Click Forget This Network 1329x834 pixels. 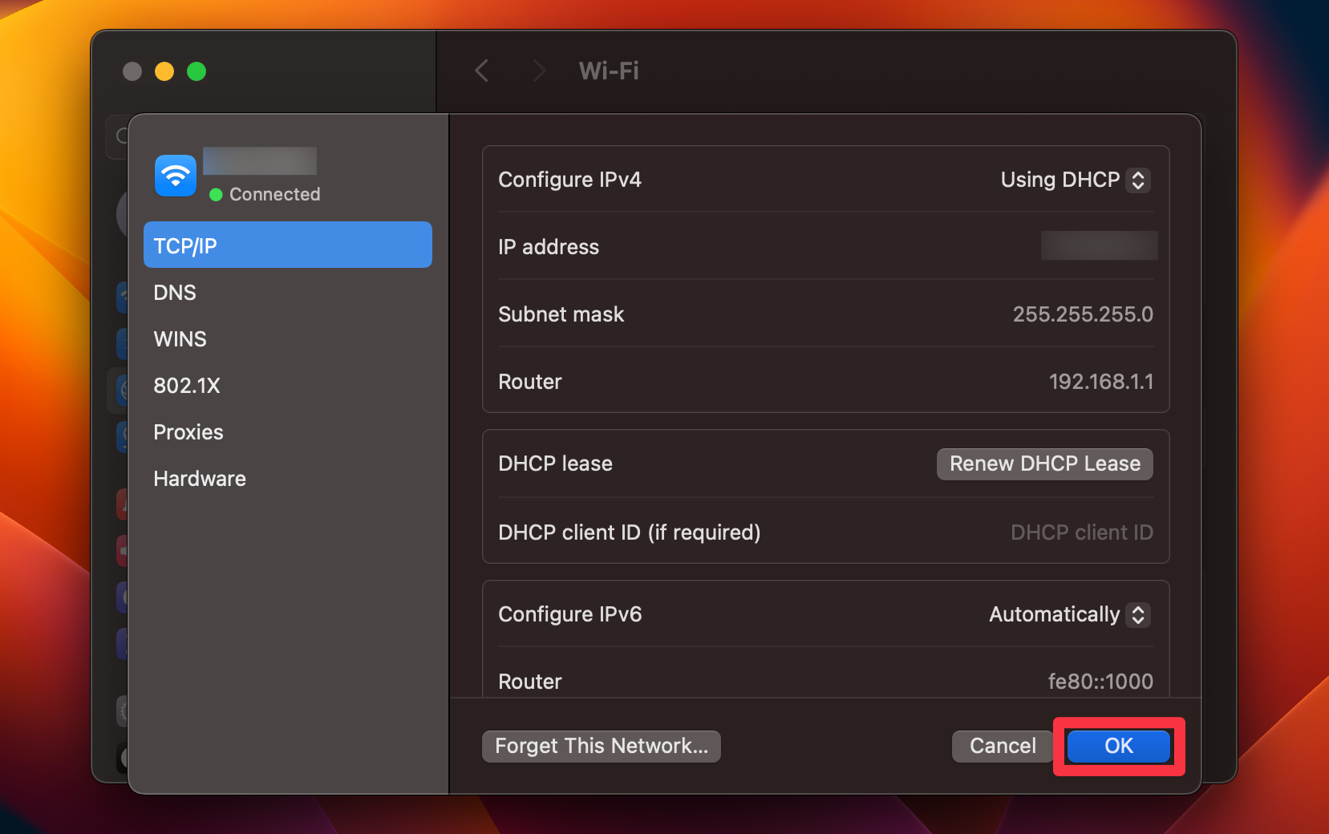tap(601, 746)
